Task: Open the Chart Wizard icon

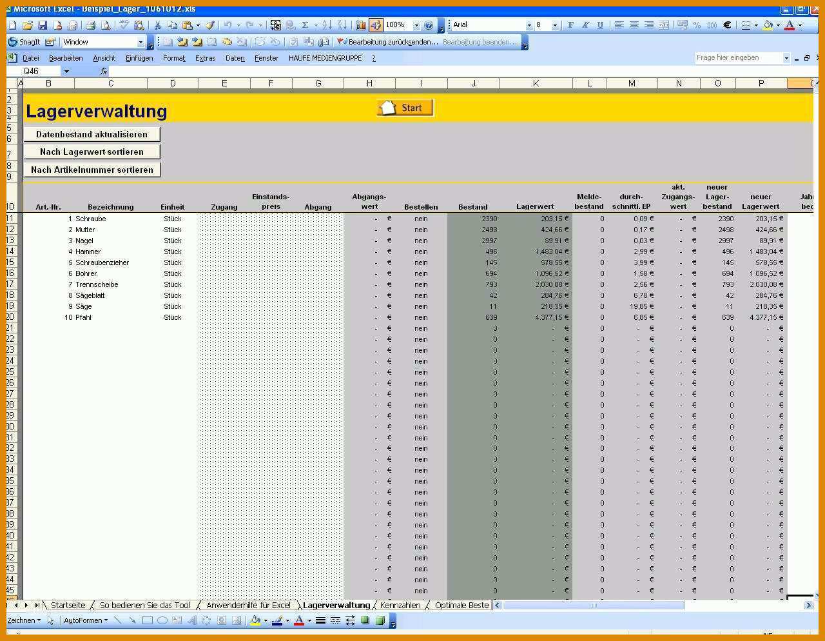Action: point(361,25)
